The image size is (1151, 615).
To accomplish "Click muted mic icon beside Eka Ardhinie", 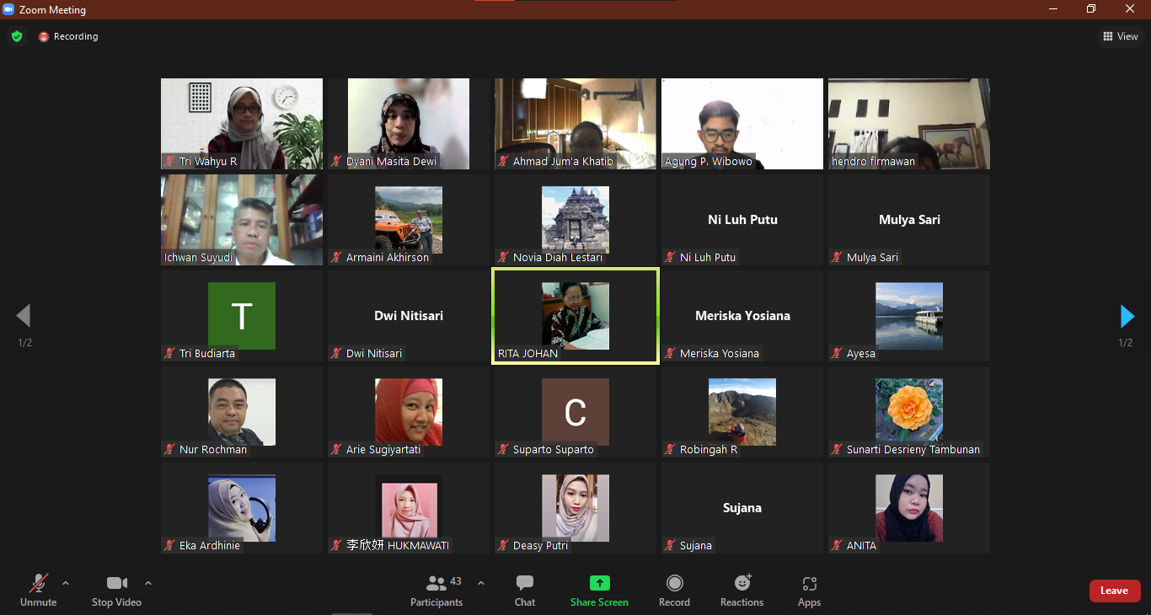I will point(170,546).
